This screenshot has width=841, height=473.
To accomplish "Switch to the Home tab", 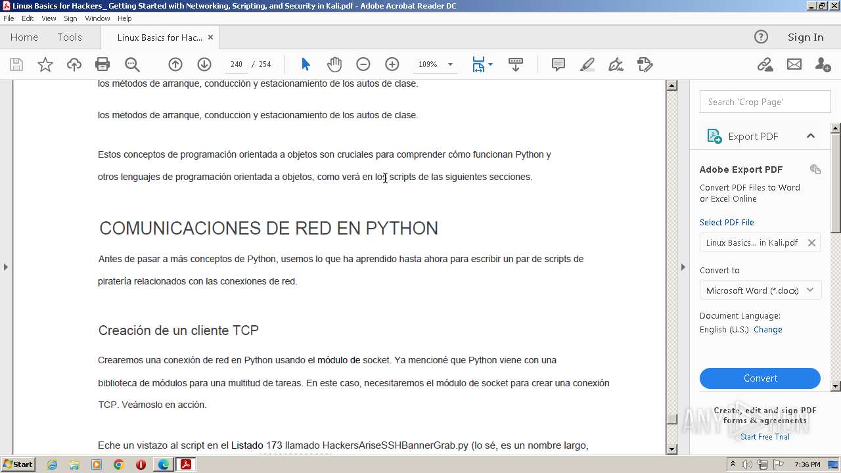I will (24, 37).
